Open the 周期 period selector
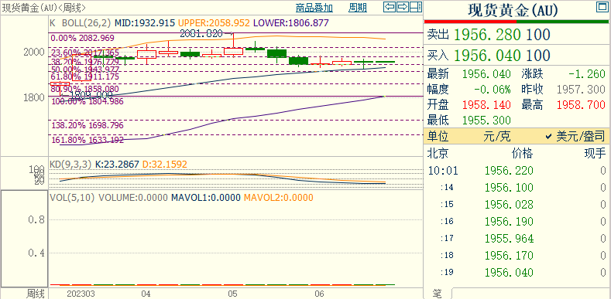This screenshot has width=611, height=299. (357, 8)
